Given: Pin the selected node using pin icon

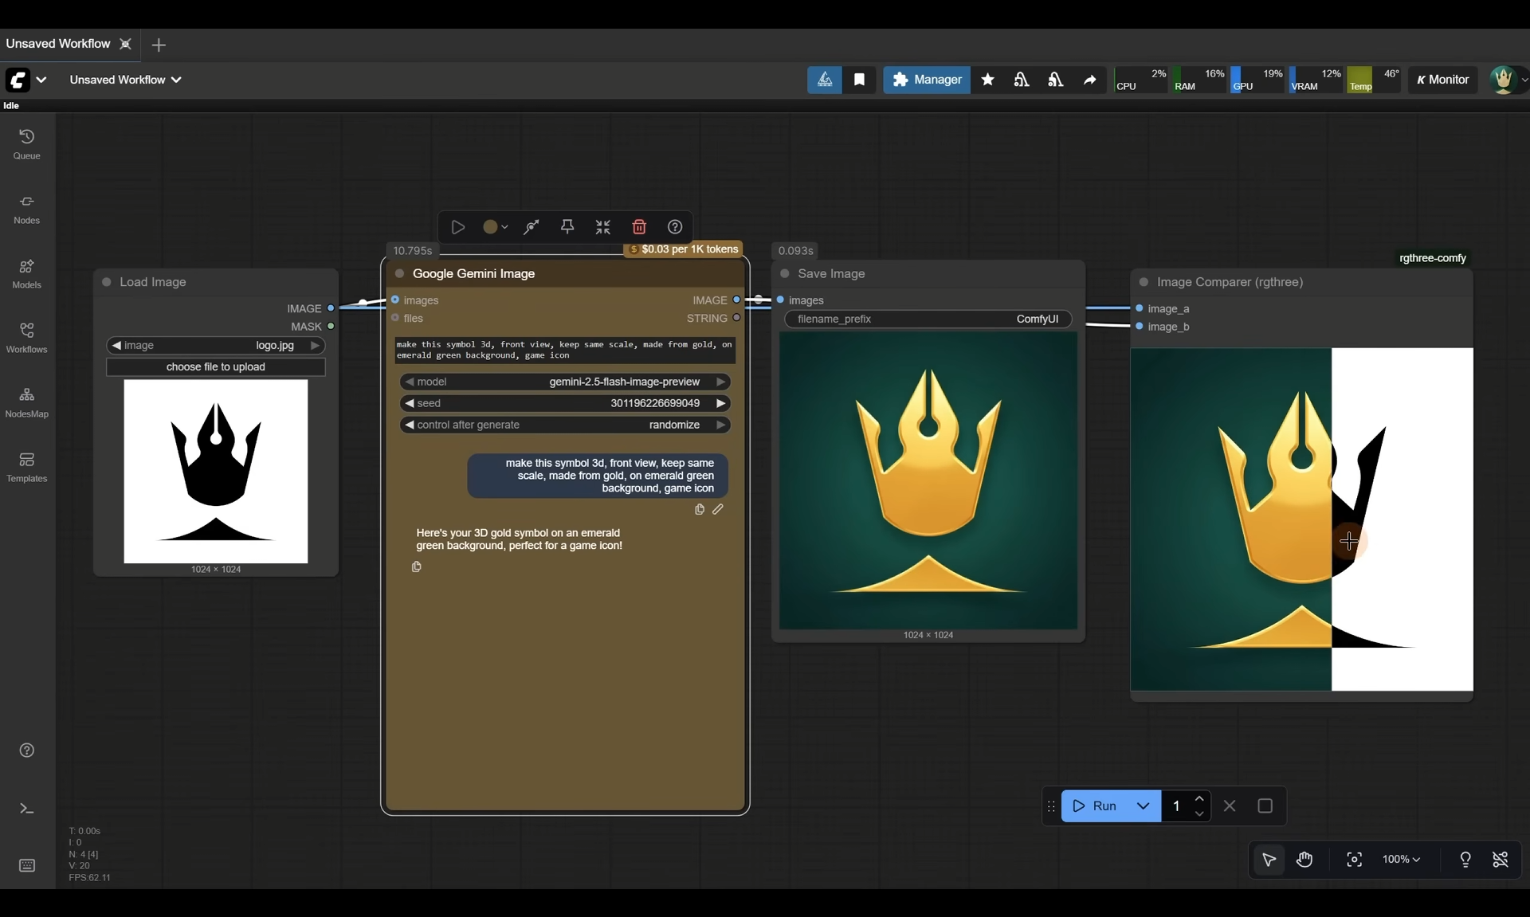Looking at the screenshot, I should coord(567,227).
